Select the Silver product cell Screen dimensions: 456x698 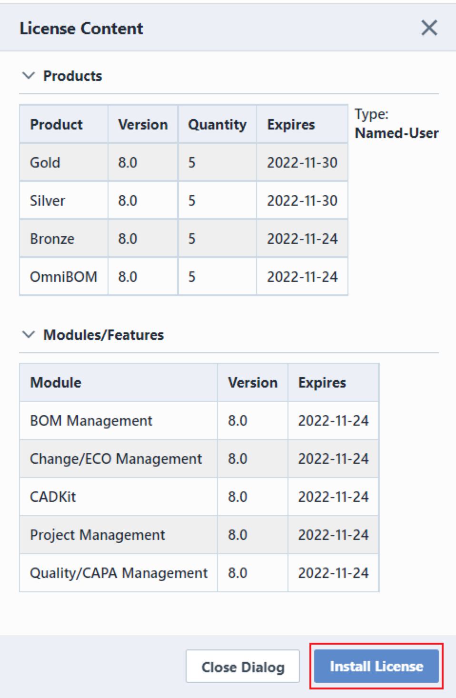click(64, 200)
